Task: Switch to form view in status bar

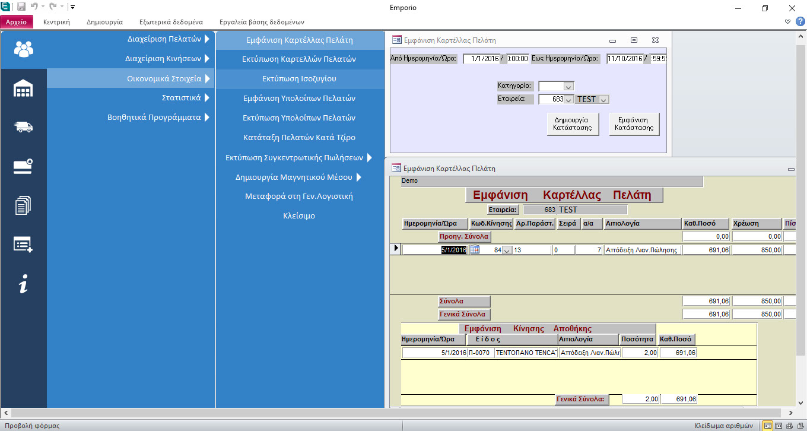Action: (768, 425)
